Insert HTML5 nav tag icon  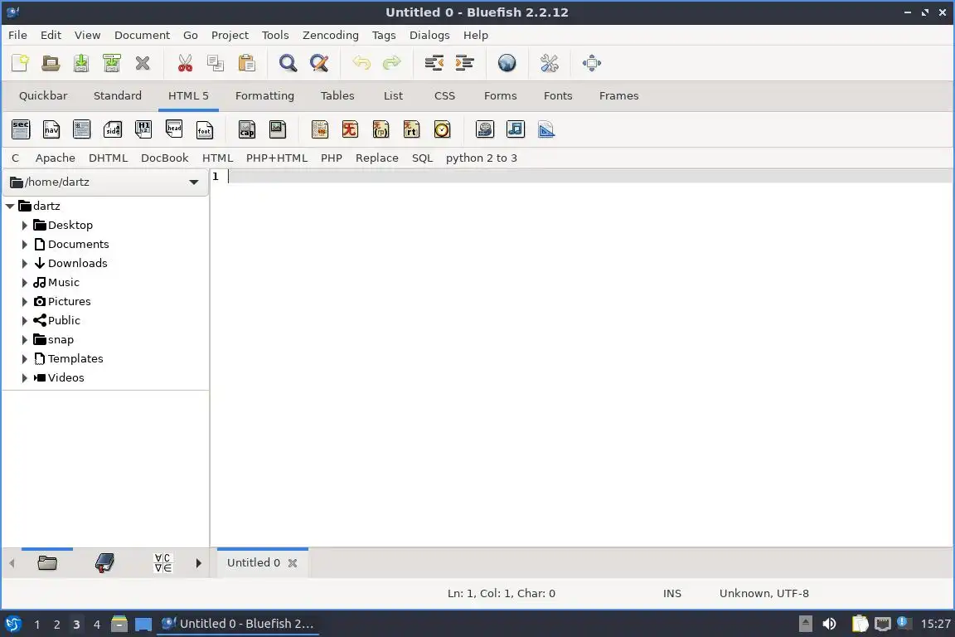click(x=51, y=129)
